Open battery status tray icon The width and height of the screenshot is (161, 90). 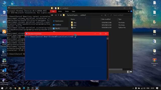(x=139, y=88)
